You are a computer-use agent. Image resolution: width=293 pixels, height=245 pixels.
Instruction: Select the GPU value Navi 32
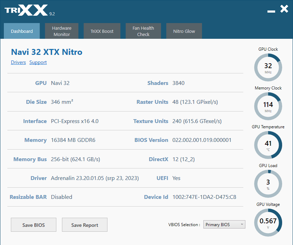tap(60, 83)
